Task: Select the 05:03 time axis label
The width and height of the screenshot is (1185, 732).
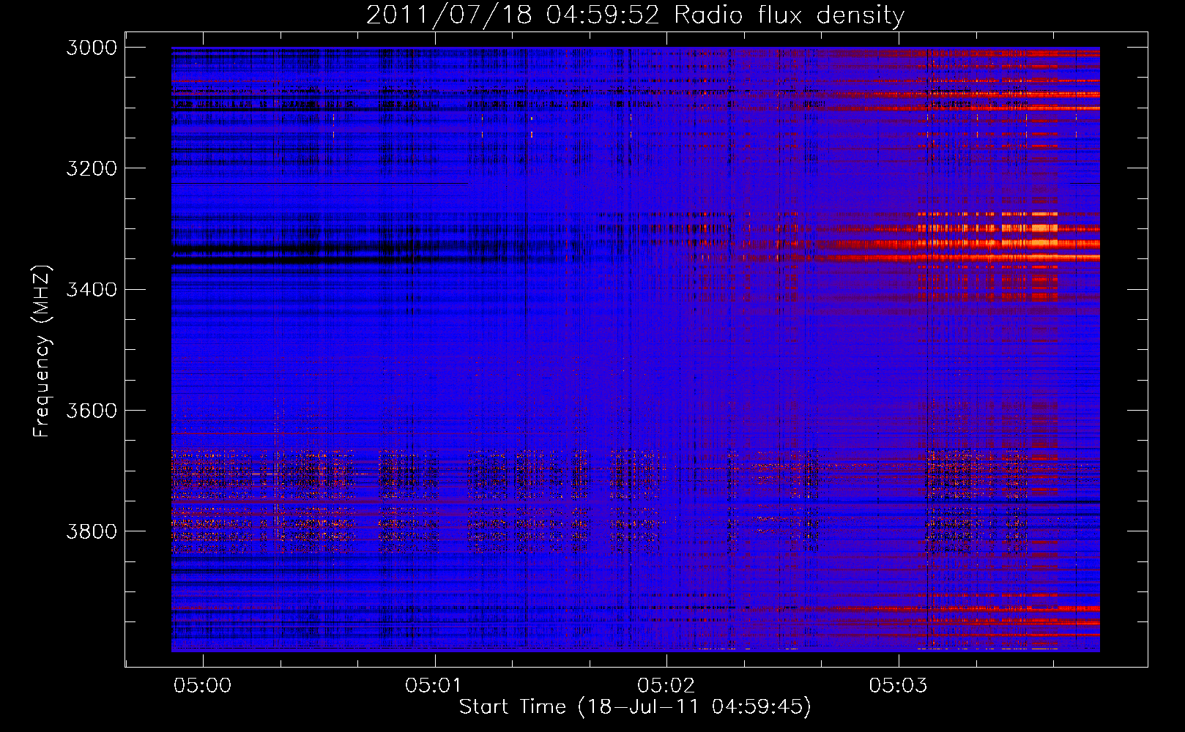Action: (898, 685)
